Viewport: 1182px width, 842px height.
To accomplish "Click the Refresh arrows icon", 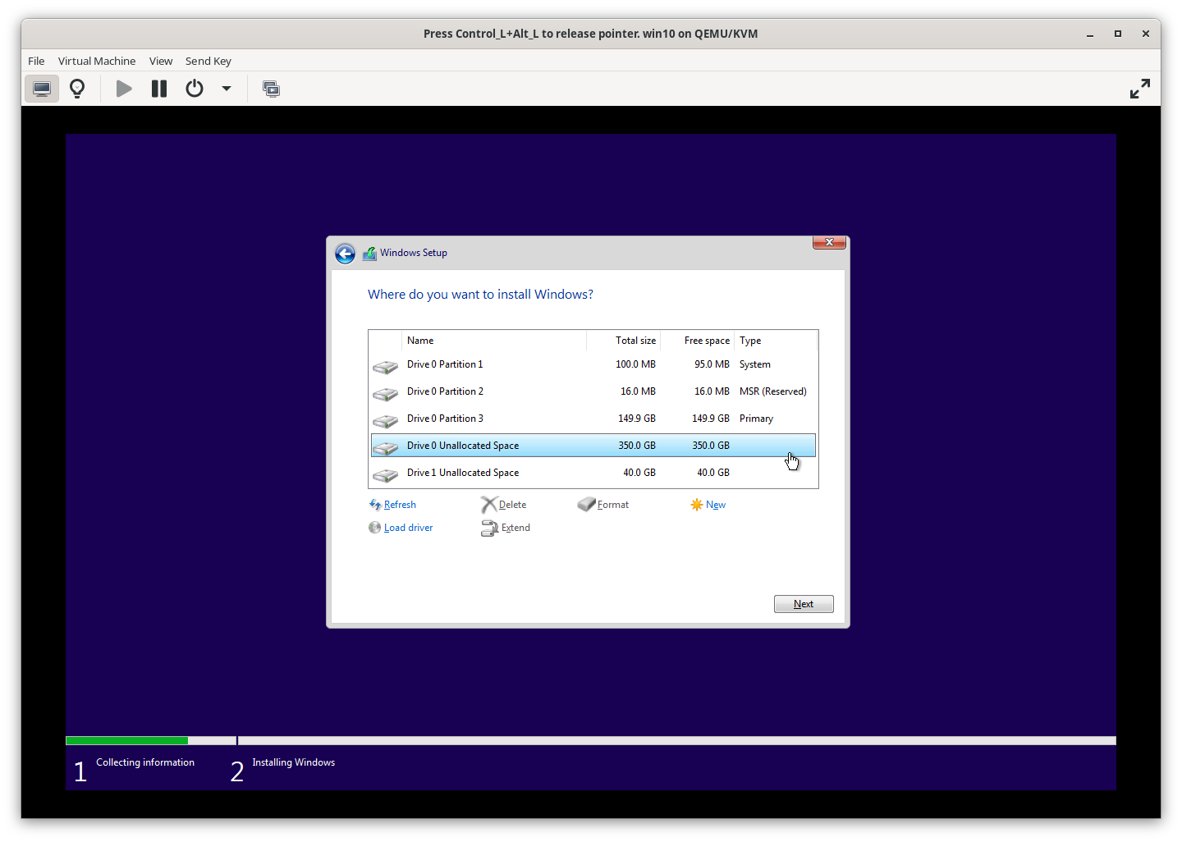I will coord(375,505).
